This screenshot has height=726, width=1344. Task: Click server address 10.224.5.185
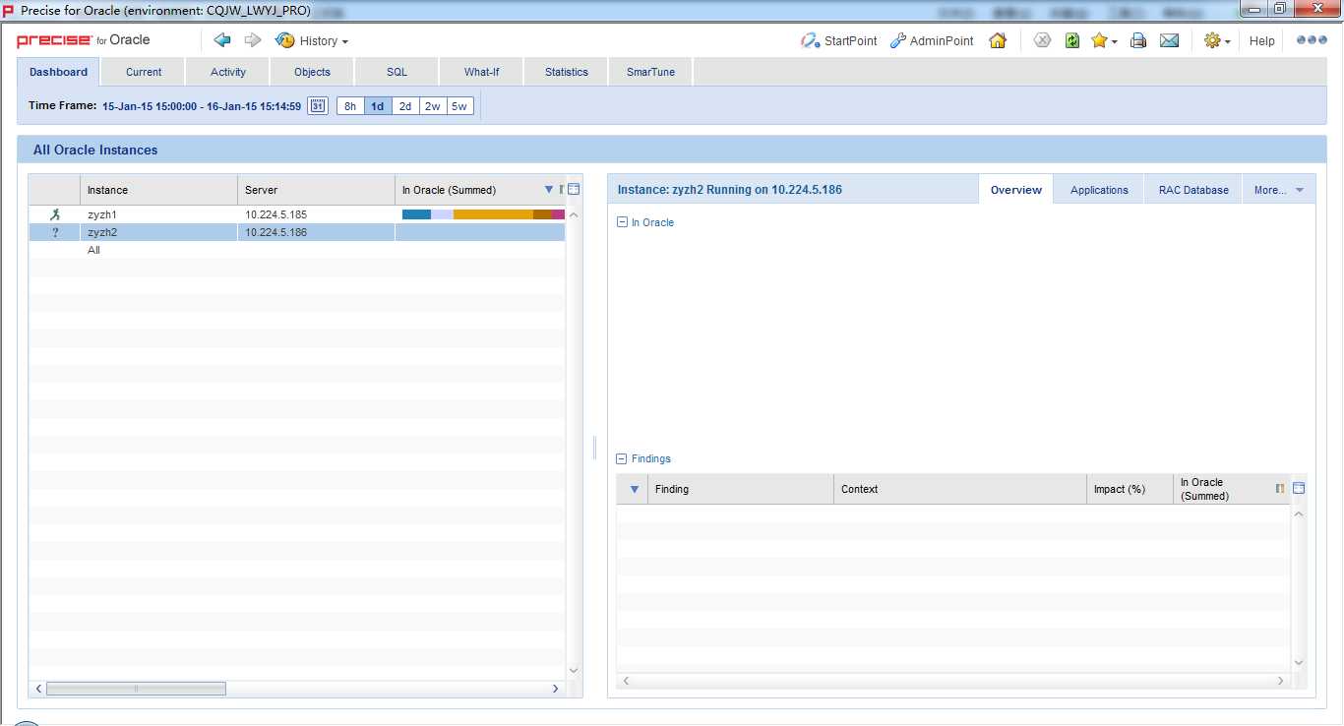click(276, 214)
